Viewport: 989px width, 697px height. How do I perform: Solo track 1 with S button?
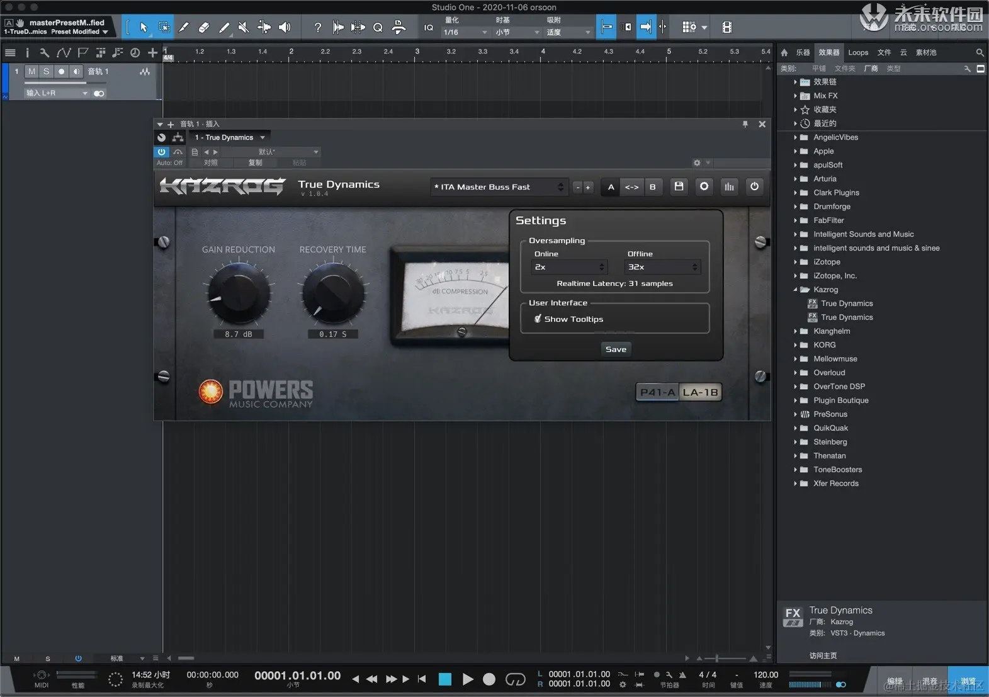coord(46,72)
